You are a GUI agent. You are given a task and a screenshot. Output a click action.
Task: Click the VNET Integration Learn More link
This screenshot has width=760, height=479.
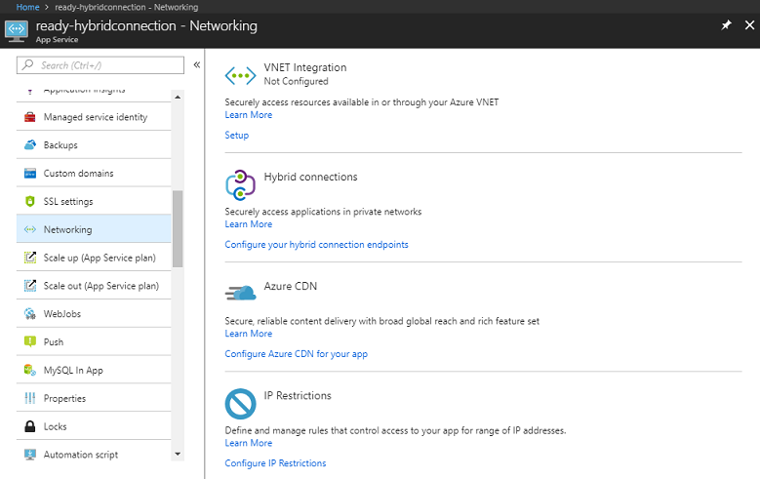pyautogui.click(x=248, y=115)
